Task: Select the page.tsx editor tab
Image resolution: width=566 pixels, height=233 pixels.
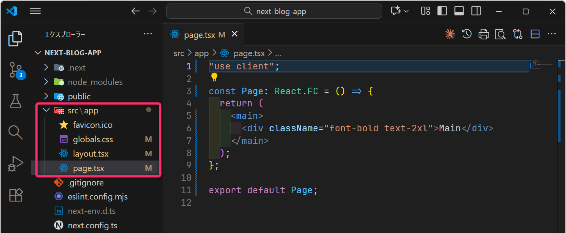Action: point(199,35)
